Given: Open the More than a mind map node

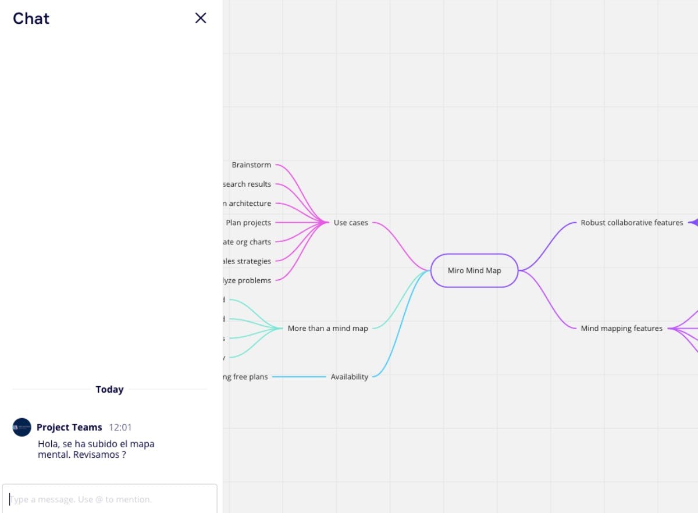Looking at the screenshot, I should 327,328.
